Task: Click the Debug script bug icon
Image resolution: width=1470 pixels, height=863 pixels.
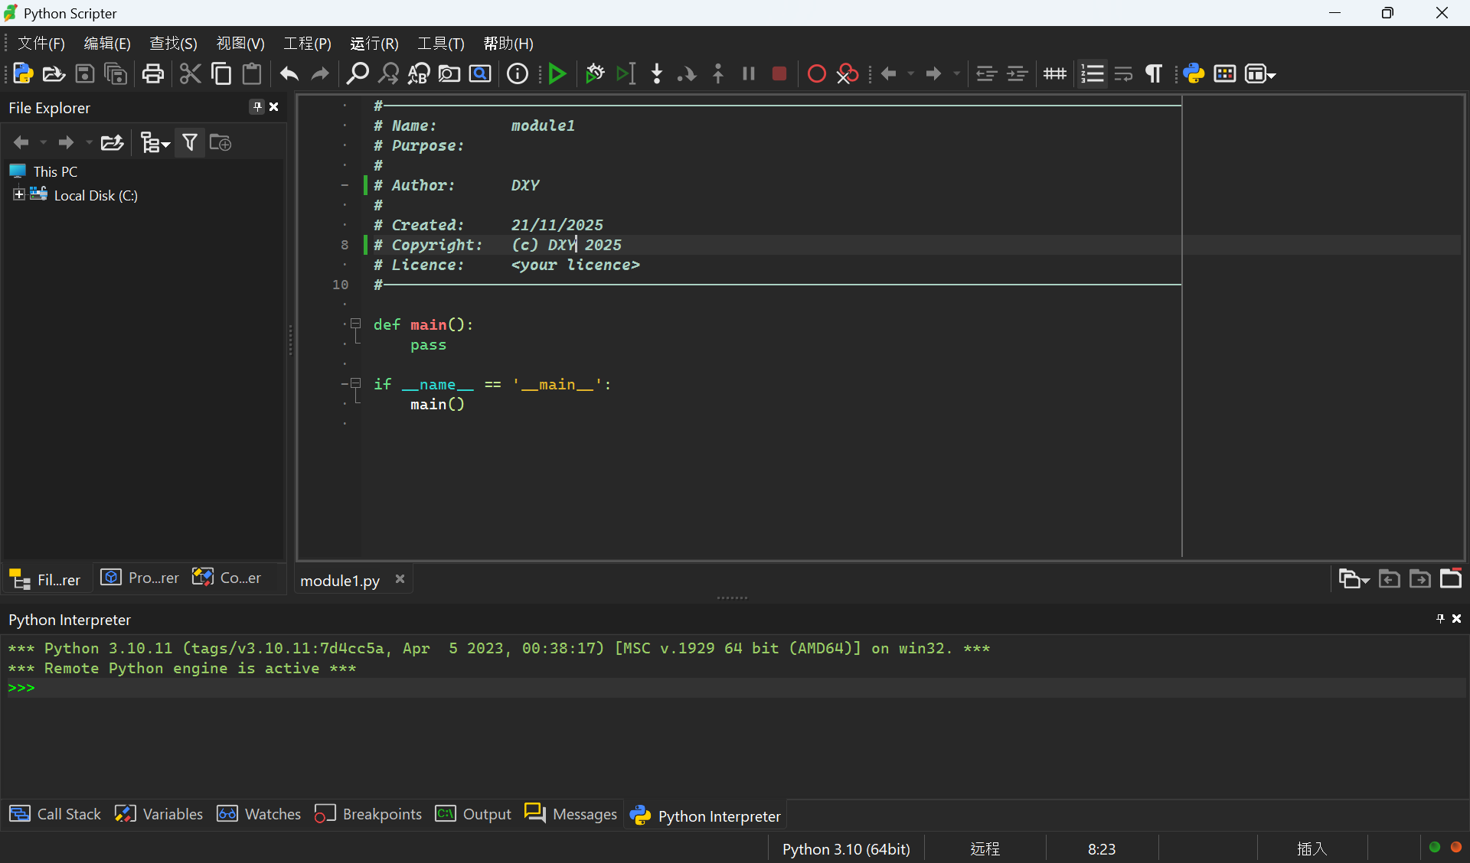Action: (594, 74)
